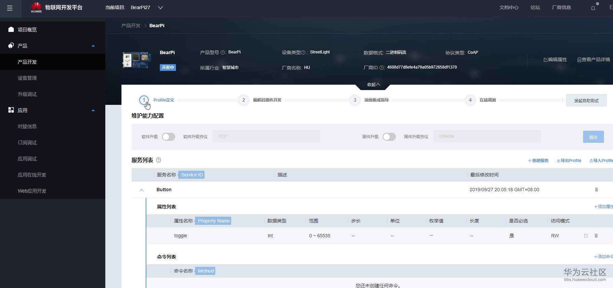Screen dimensions: 613x288
Task: Click 新建服务 link
Action: pos(538,161)
